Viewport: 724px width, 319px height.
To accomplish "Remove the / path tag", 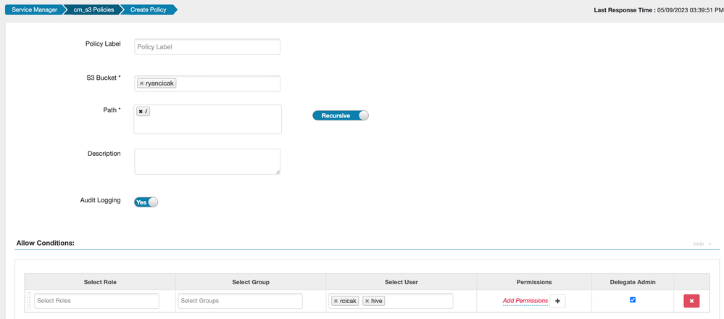I will pyautogui.click(x=141, y=112).
